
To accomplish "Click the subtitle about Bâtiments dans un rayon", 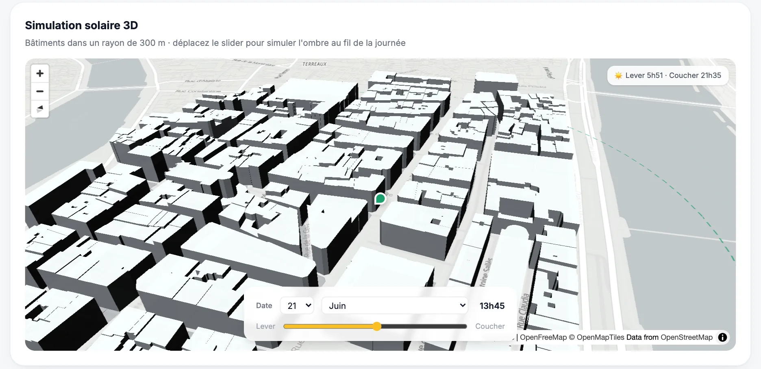I will [215, 43].
